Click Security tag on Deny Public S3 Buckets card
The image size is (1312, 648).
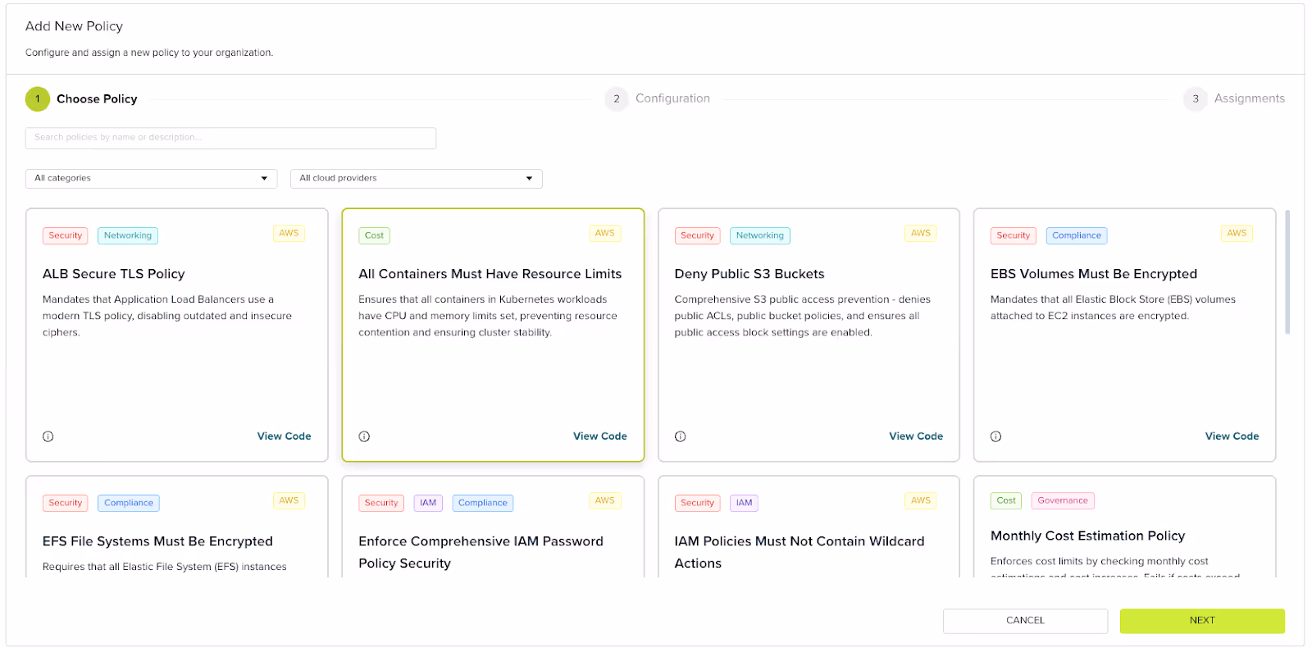tap(697, 235)
